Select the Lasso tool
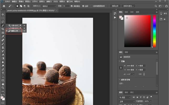Image resolution: width=169 pixels, height=105 pixels. (x=3, y=22)
